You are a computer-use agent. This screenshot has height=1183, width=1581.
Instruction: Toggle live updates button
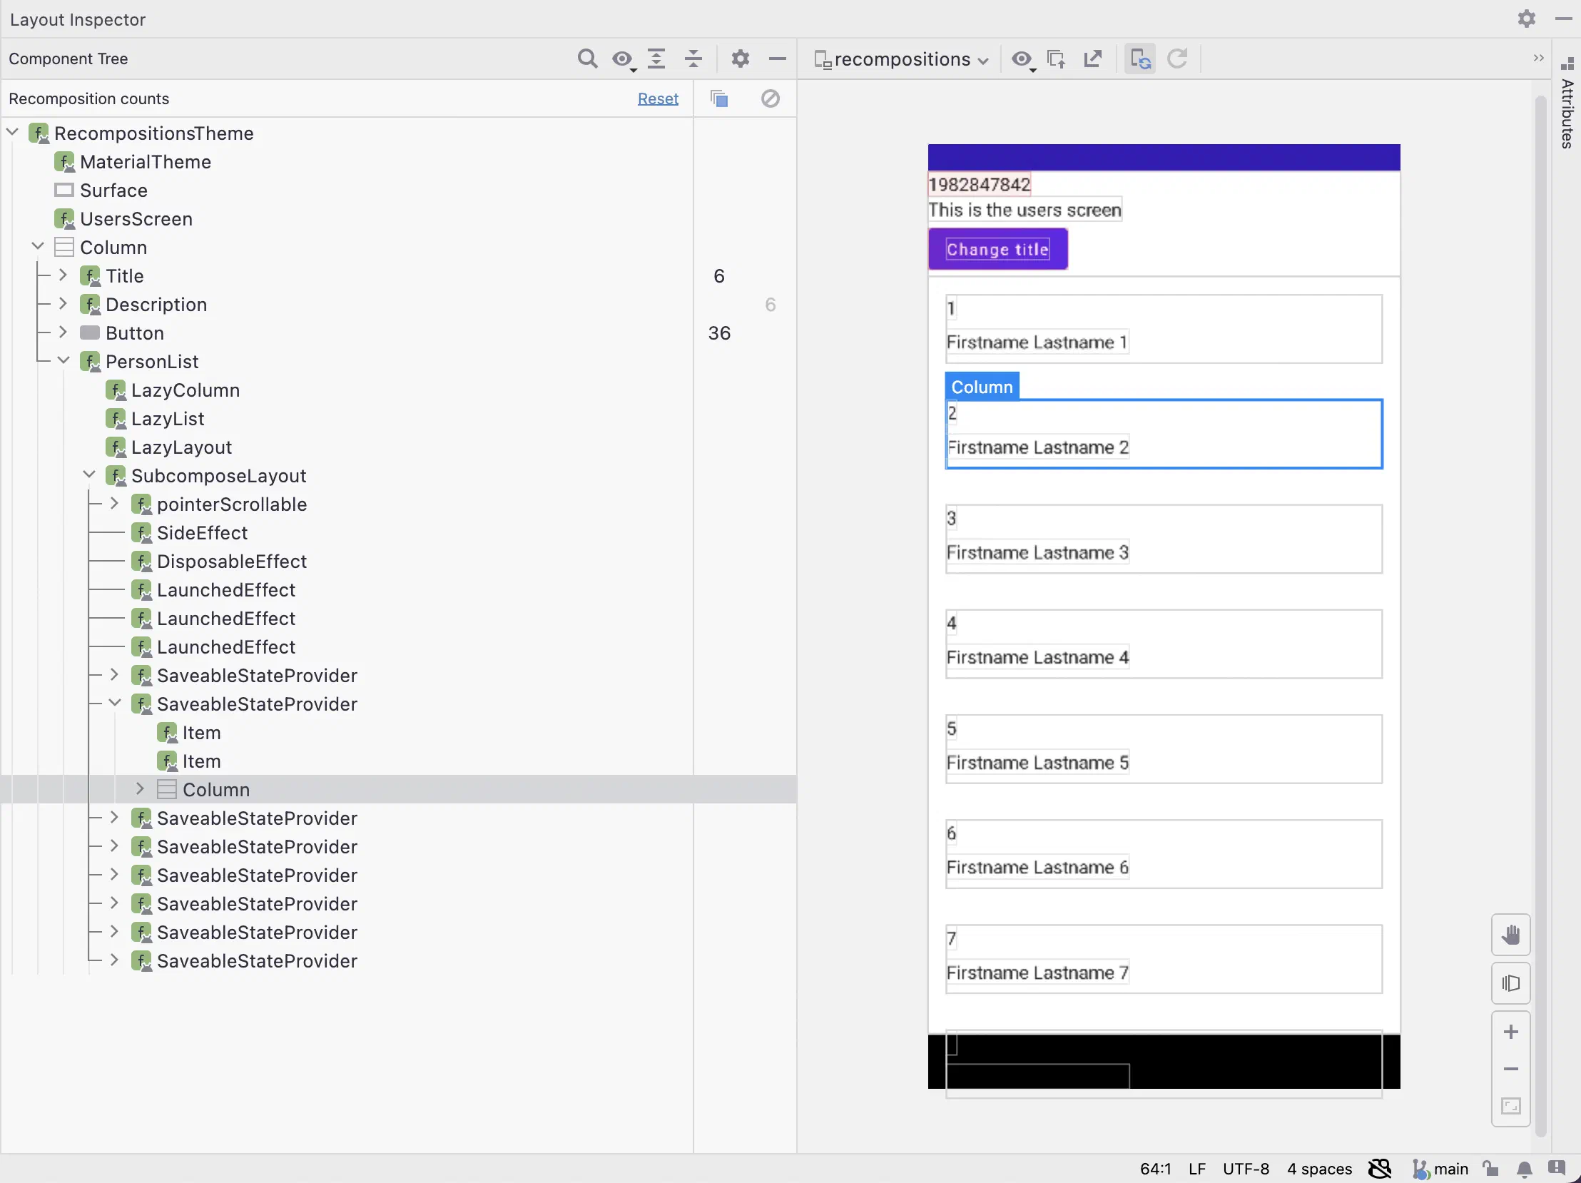1140,59
